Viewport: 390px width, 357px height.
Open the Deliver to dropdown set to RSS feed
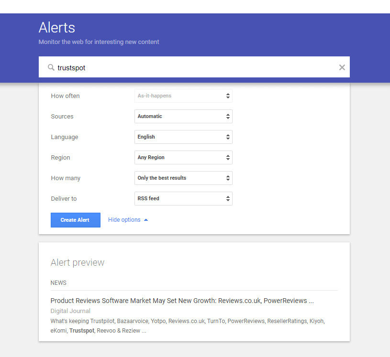click(183, 198)
